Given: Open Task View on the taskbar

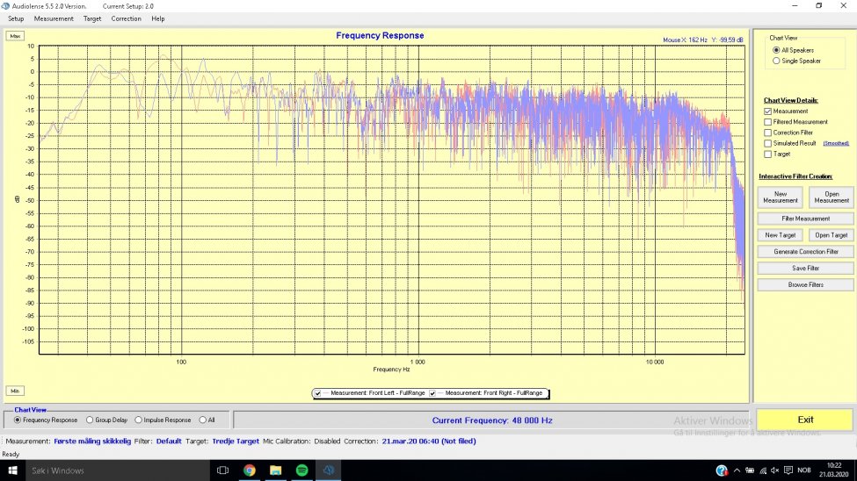Looking at the screenshot, I should [222, 470].
